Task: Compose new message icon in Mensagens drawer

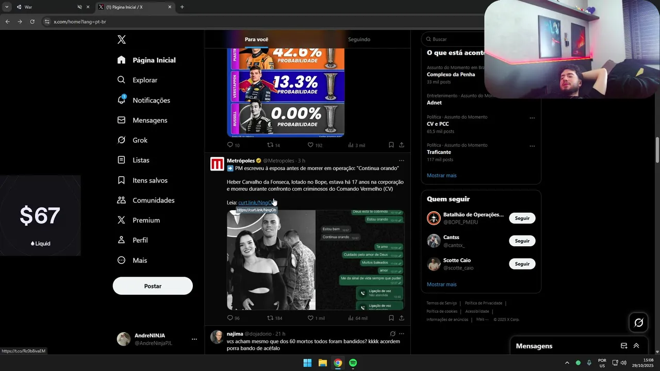Action: click(624, 346)
